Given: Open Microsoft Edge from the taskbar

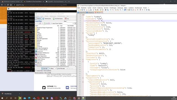Looking at the screenshot, I should [29, 98].
